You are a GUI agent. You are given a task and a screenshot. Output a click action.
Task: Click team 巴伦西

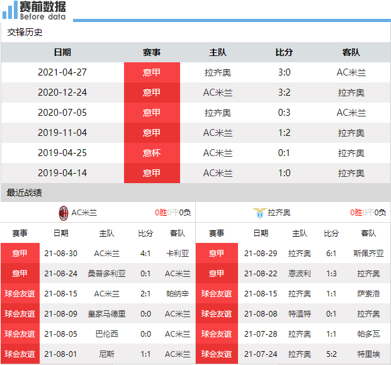coord(107,334)
